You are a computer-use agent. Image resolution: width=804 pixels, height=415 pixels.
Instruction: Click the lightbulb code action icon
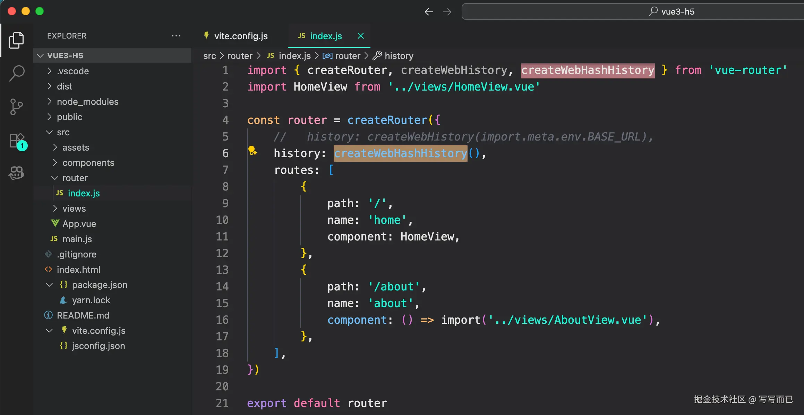(253, 151)
